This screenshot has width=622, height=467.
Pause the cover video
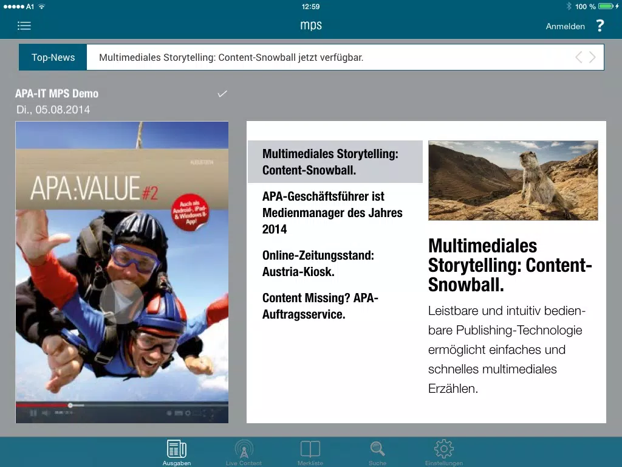[33, 413]
